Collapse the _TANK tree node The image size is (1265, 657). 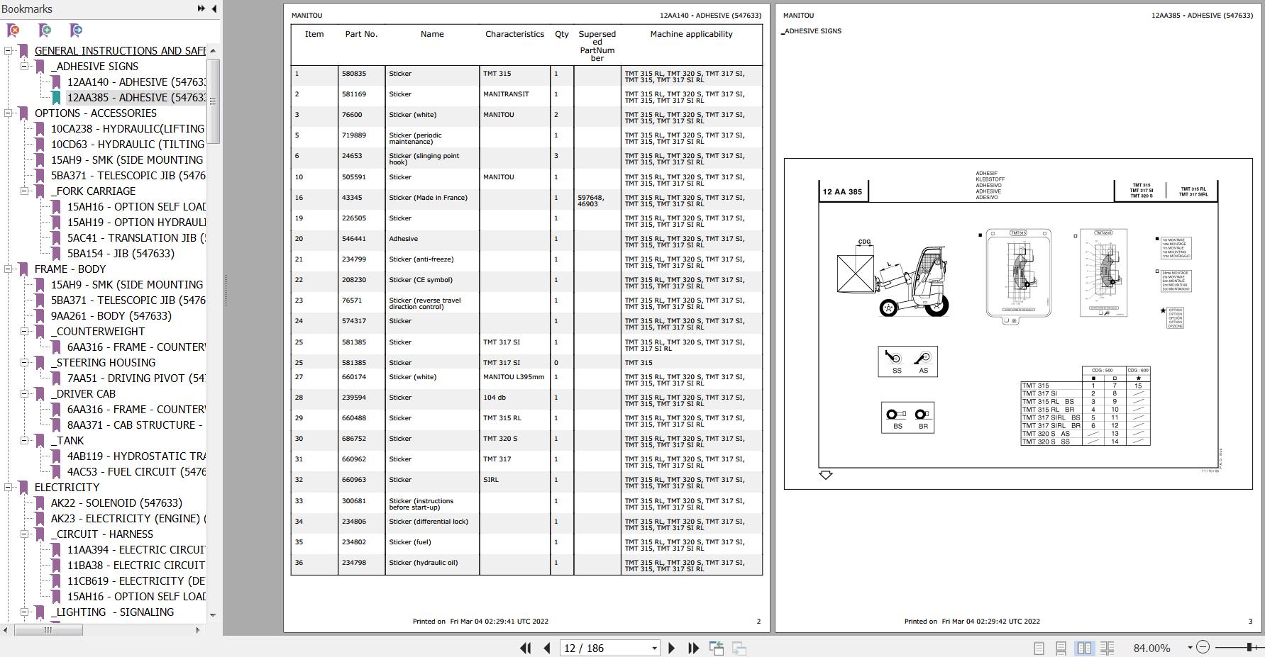(x=24, y=440)
